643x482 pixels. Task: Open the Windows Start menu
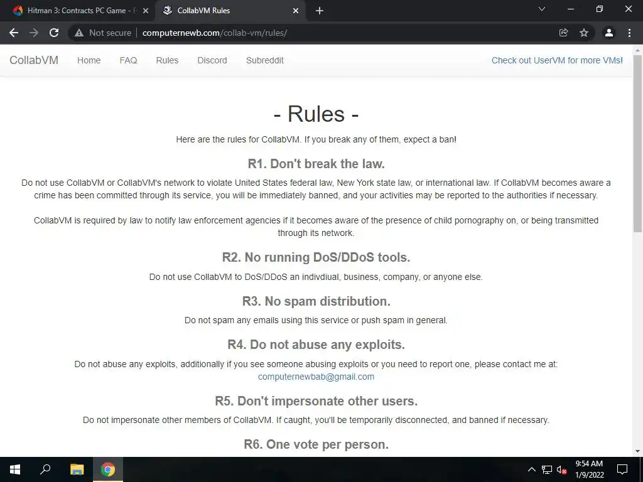15,469
